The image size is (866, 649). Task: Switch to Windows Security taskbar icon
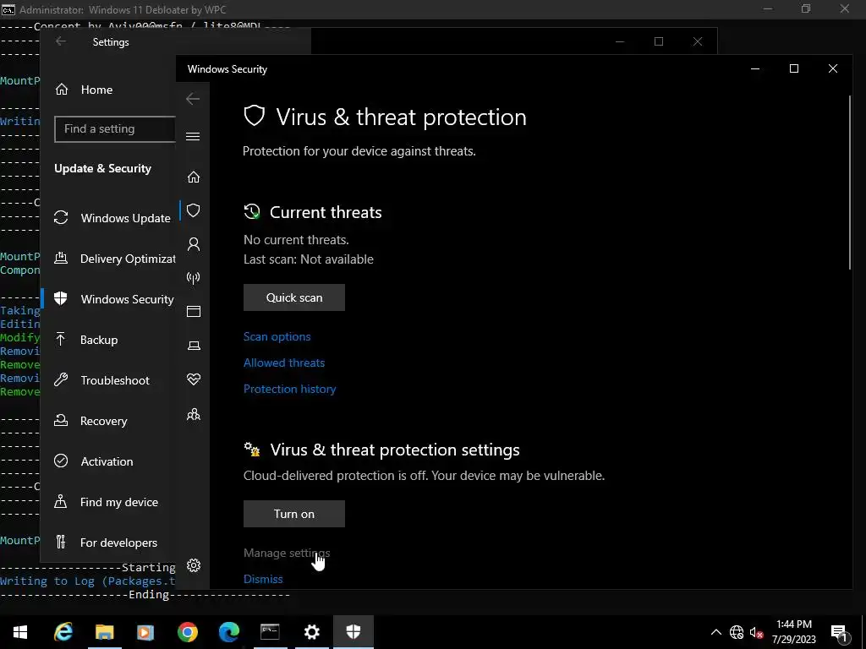point(354,632)
